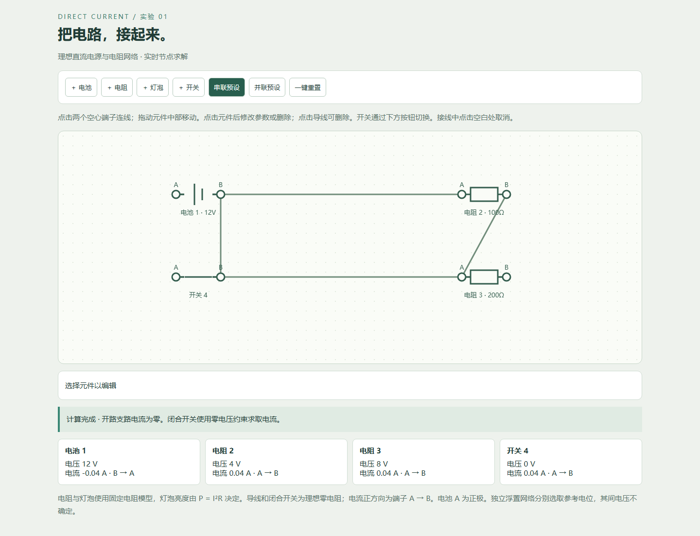Click terminal A of 电阻 3

(x=462, y=277)
